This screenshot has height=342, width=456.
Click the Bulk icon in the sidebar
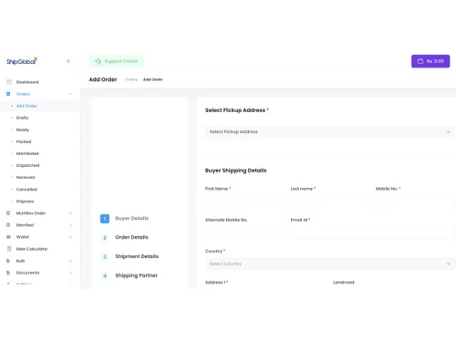pos(8,261)
